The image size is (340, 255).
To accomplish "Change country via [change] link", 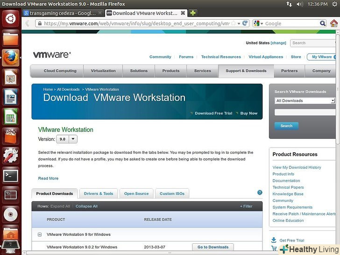I will click(x=278, y=43).
